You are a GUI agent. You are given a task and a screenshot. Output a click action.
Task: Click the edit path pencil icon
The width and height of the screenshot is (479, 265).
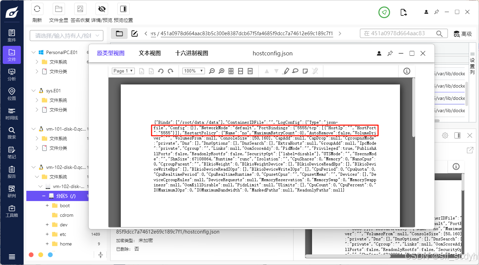pos(135,34)
